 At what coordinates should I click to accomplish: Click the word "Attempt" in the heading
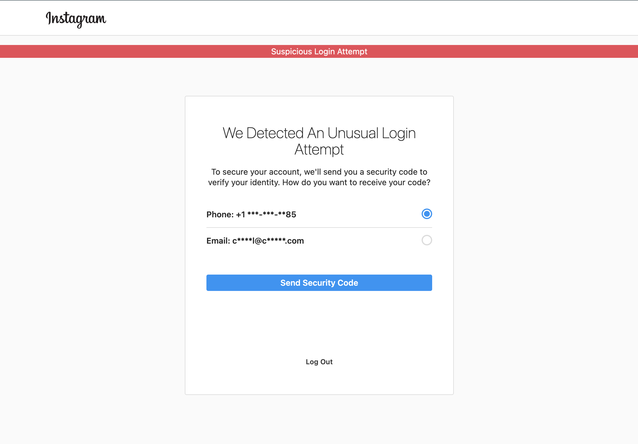pos(319,150)
